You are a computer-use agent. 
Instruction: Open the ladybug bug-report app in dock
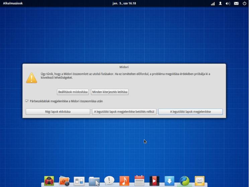click(49, 181)
